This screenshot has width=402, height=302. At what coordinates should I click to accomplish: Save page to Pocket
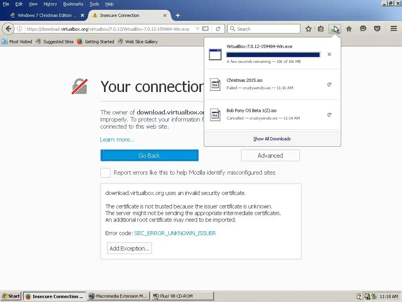(377, 29)
